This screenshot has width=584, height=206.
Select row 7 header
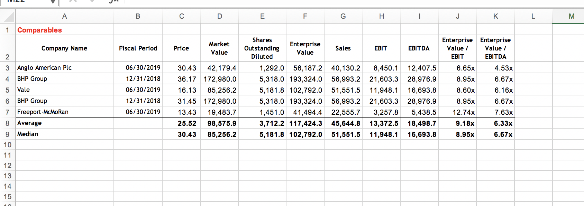[8, 112]
